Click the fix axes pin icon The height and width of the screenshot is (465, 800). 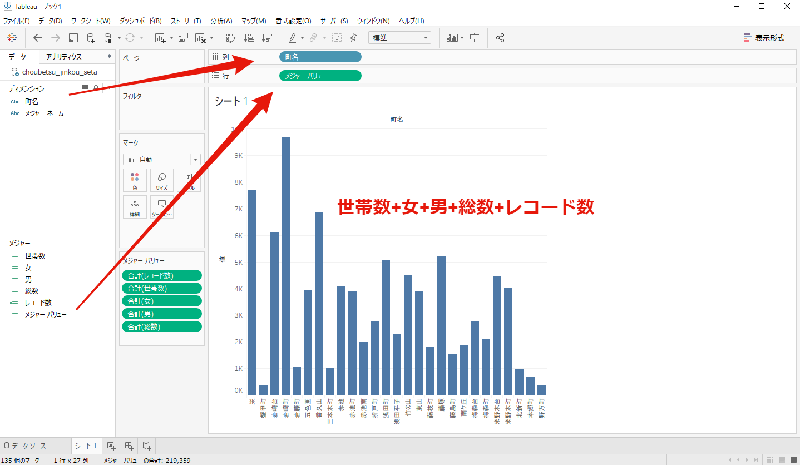[x=353, y=38]
